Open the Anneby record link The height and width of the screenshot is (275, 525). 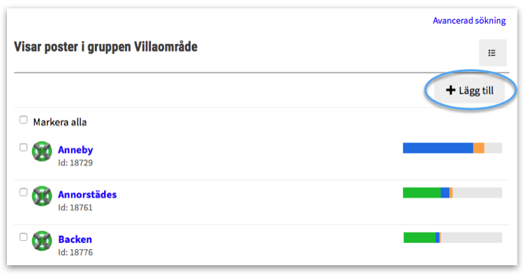pyautogui.click(x=75, y=150)
